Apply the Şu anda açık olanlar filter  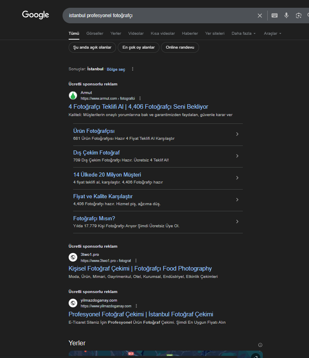click(92, 47)
